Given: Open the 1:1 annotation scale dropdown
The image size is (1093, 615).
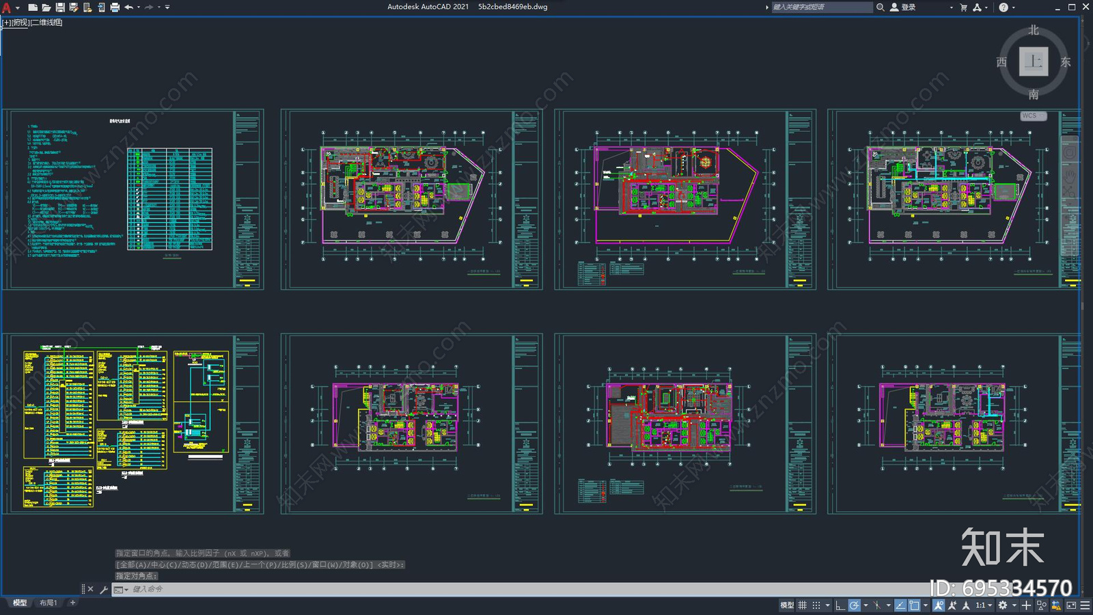Looking at the screenshot, I should [x=984, y=605].
